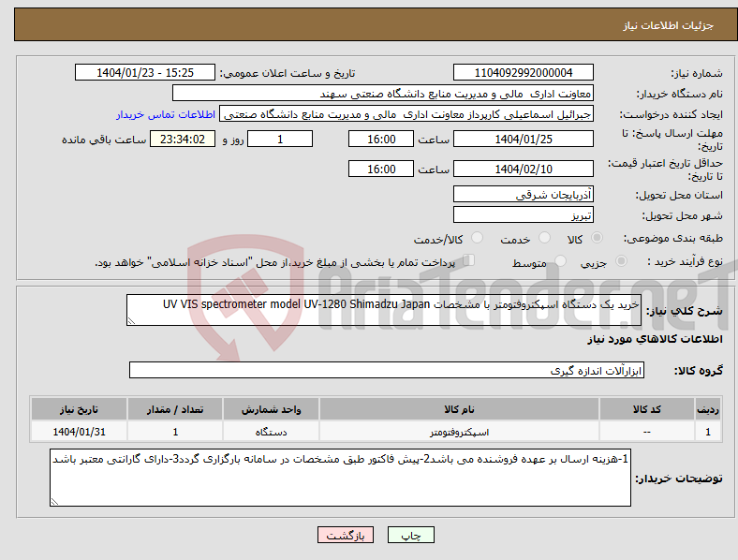738x560 pixels.
Task: Click the اسپکتروفتومتر cell in the table
Action: tap(459, 432)
